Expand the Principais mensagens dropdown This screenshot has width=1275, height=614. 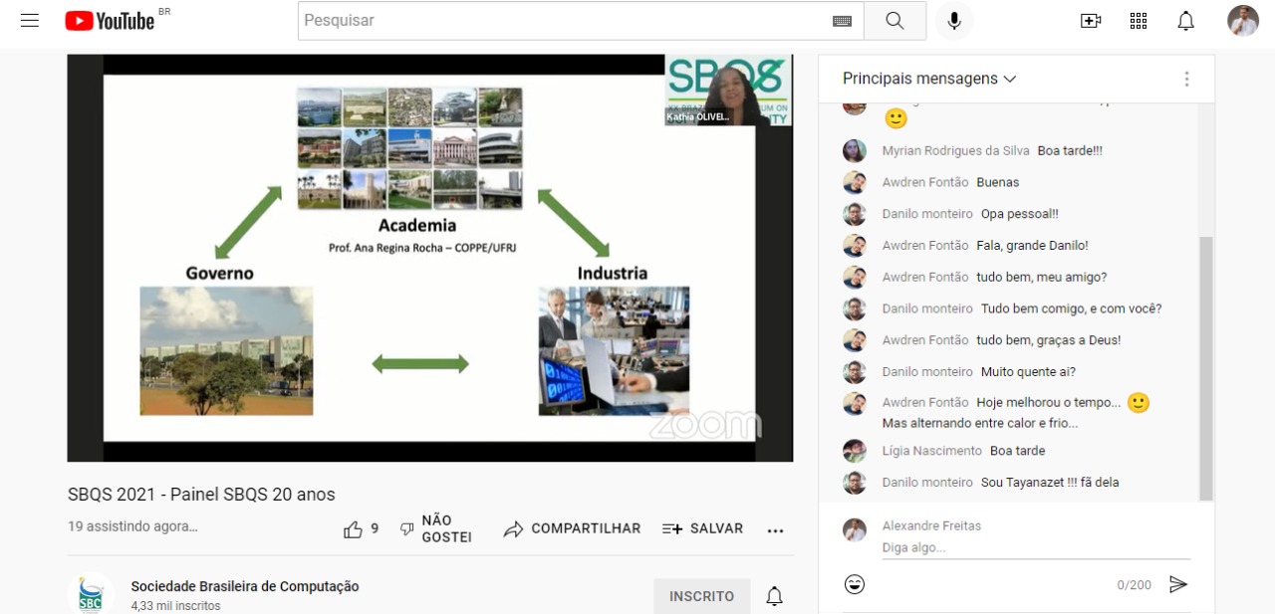(x=929, y=79)
